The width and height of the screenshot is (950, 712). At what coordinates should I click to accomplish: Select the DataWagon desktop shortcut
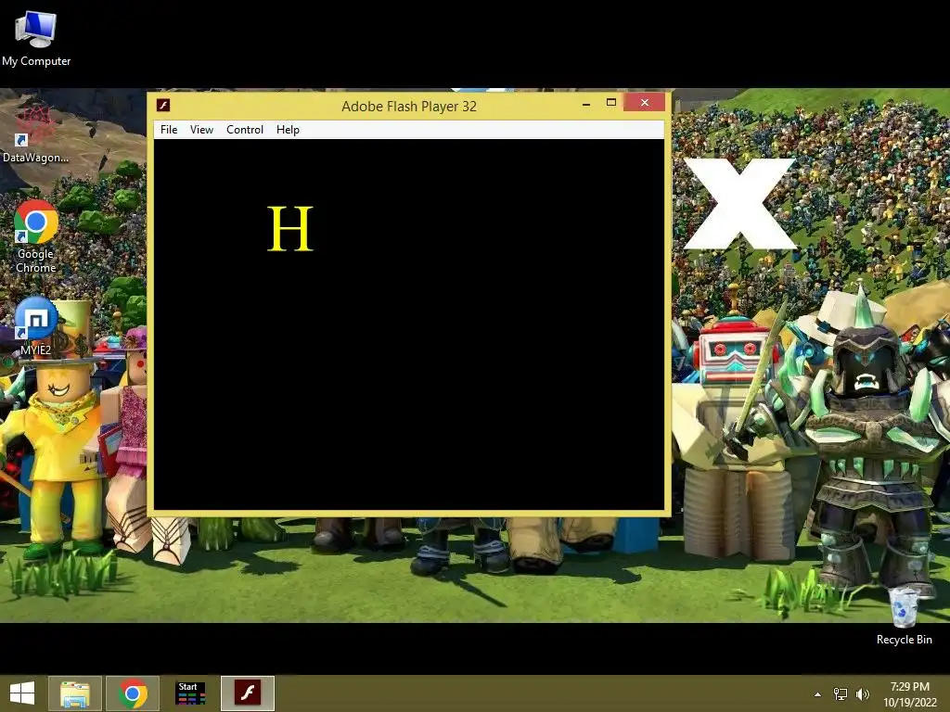coord(35,133)
